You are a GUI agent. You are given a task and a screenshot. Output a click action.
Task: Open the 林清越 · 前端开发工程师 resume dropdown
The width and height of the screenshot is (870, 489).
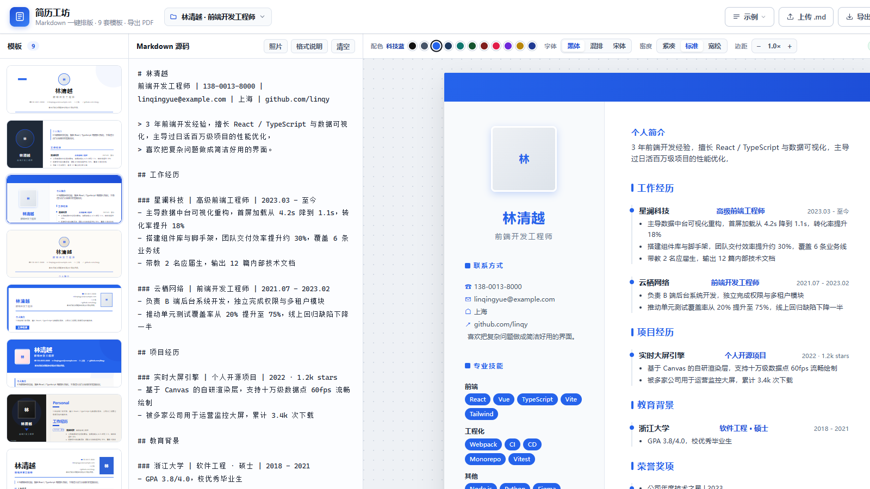pyautogui.click(x=218, y=17)
